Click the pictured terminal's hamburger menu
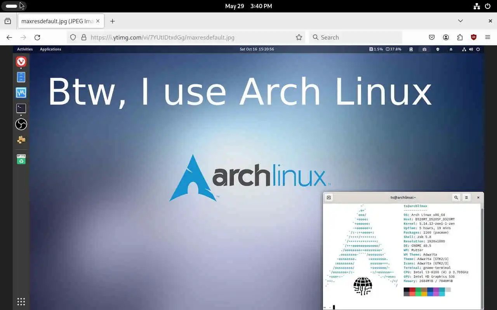This screenshot has height=310, width=497. point(466,198)
